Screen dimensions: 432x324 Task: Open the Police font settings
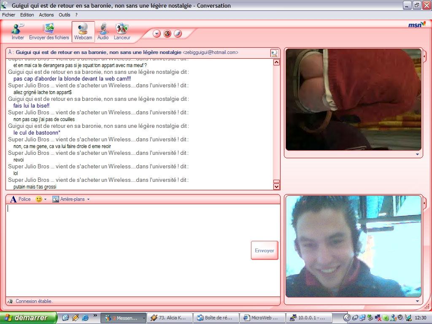[20, 199]
